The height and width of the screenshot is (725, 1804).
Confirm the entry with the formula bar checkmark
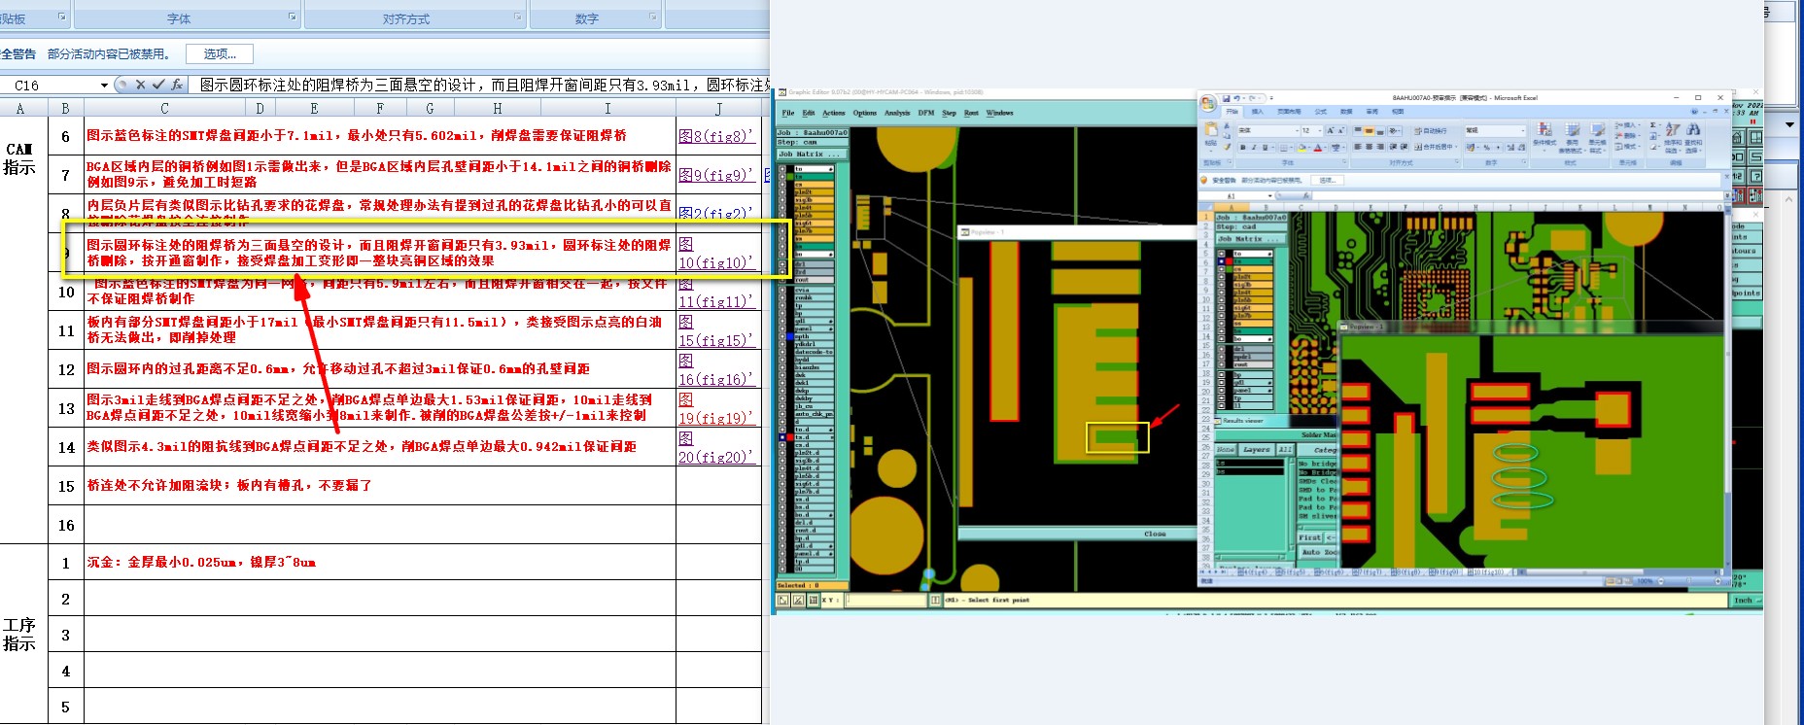click(x=158, y=85)
